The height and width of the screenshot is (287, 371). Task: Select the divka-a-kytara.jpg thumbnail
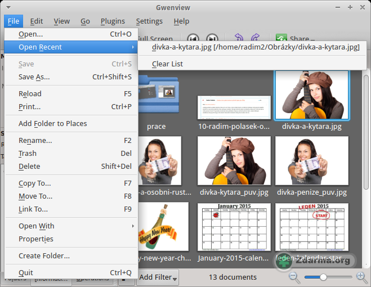click(x=312, y=95)
